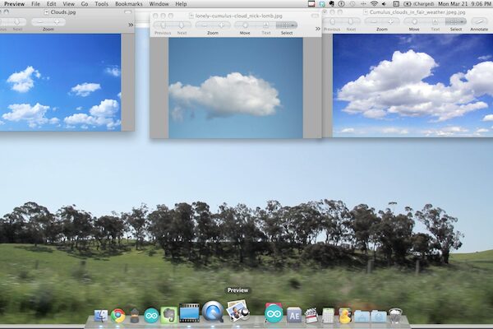Toggle Select tool in Cumulus_clouds window
This screenshot has height=329, width=493.
[x=455, y=21]
